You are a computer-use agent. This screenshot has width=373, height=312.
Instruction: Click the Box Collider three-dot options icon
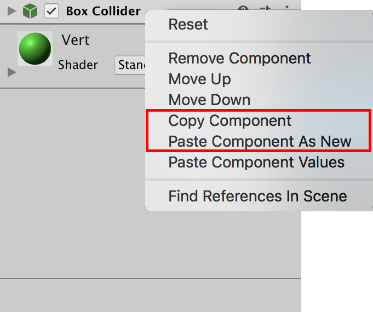[287, 8]
